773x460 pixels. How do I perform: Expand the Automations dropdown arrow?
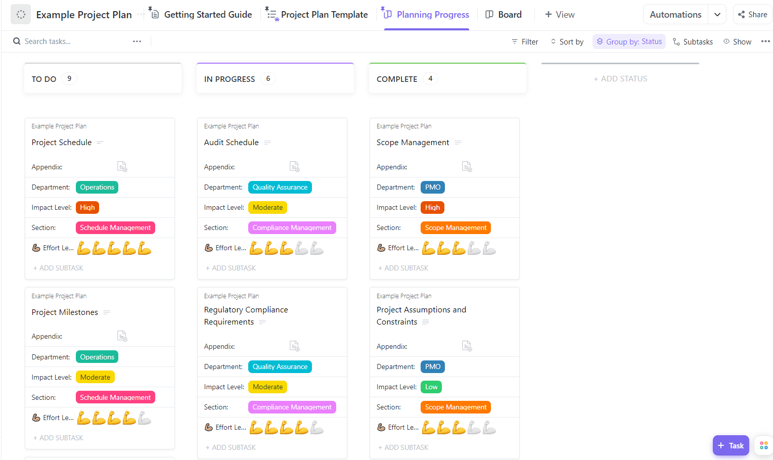(x=717, y=15)
